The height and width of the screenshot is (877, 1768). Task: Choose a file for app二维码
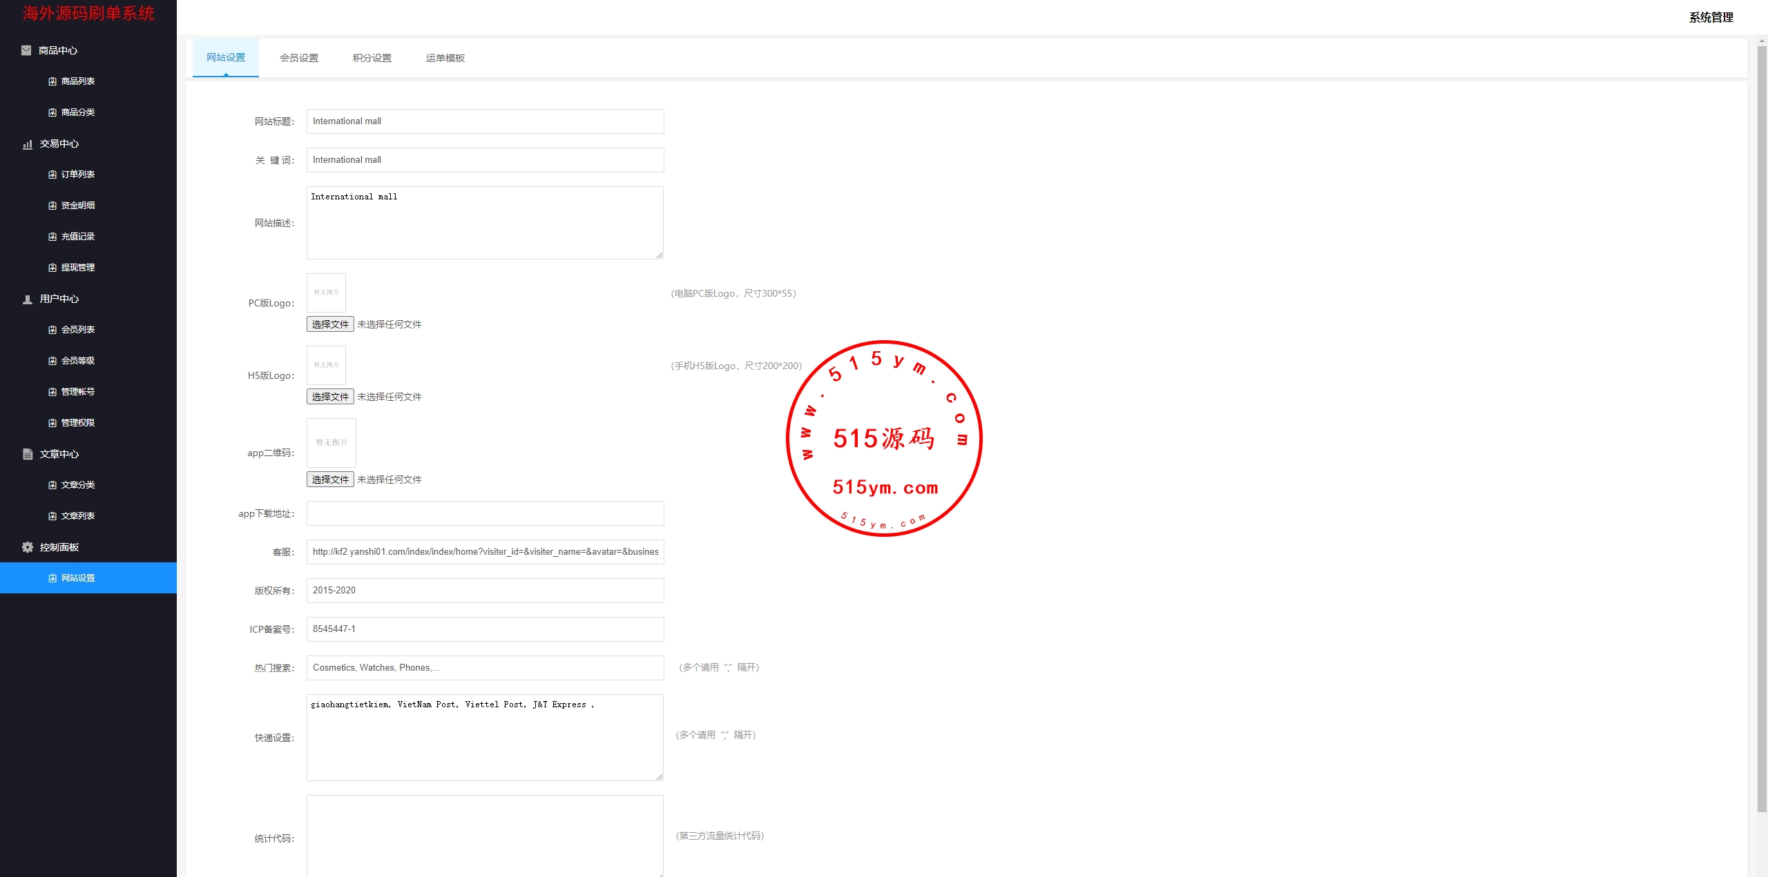click(330, 480)
